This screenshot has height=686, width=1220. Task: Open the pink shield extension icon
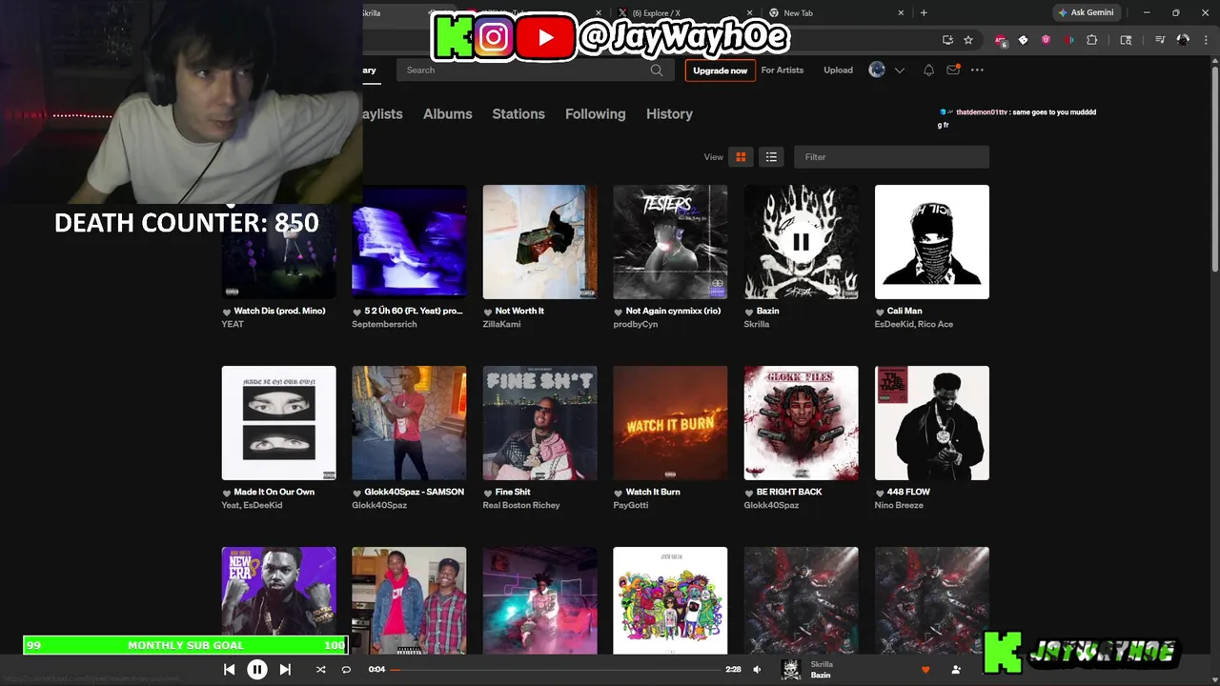[x=1046, y=40]
